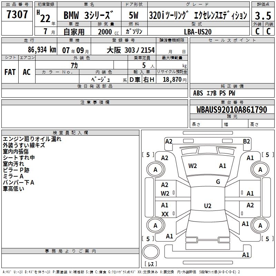Select equipment list ABS エアB PS PW
The width and height of the screenshot is (276, 276).
pos(214,93)
